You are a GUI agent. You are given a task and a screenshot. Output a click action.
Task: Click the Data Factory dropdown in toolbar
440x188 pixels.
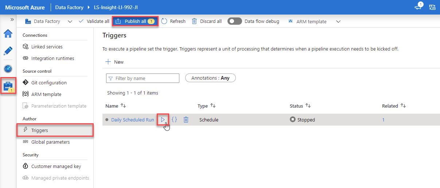(x=48, y=21)
